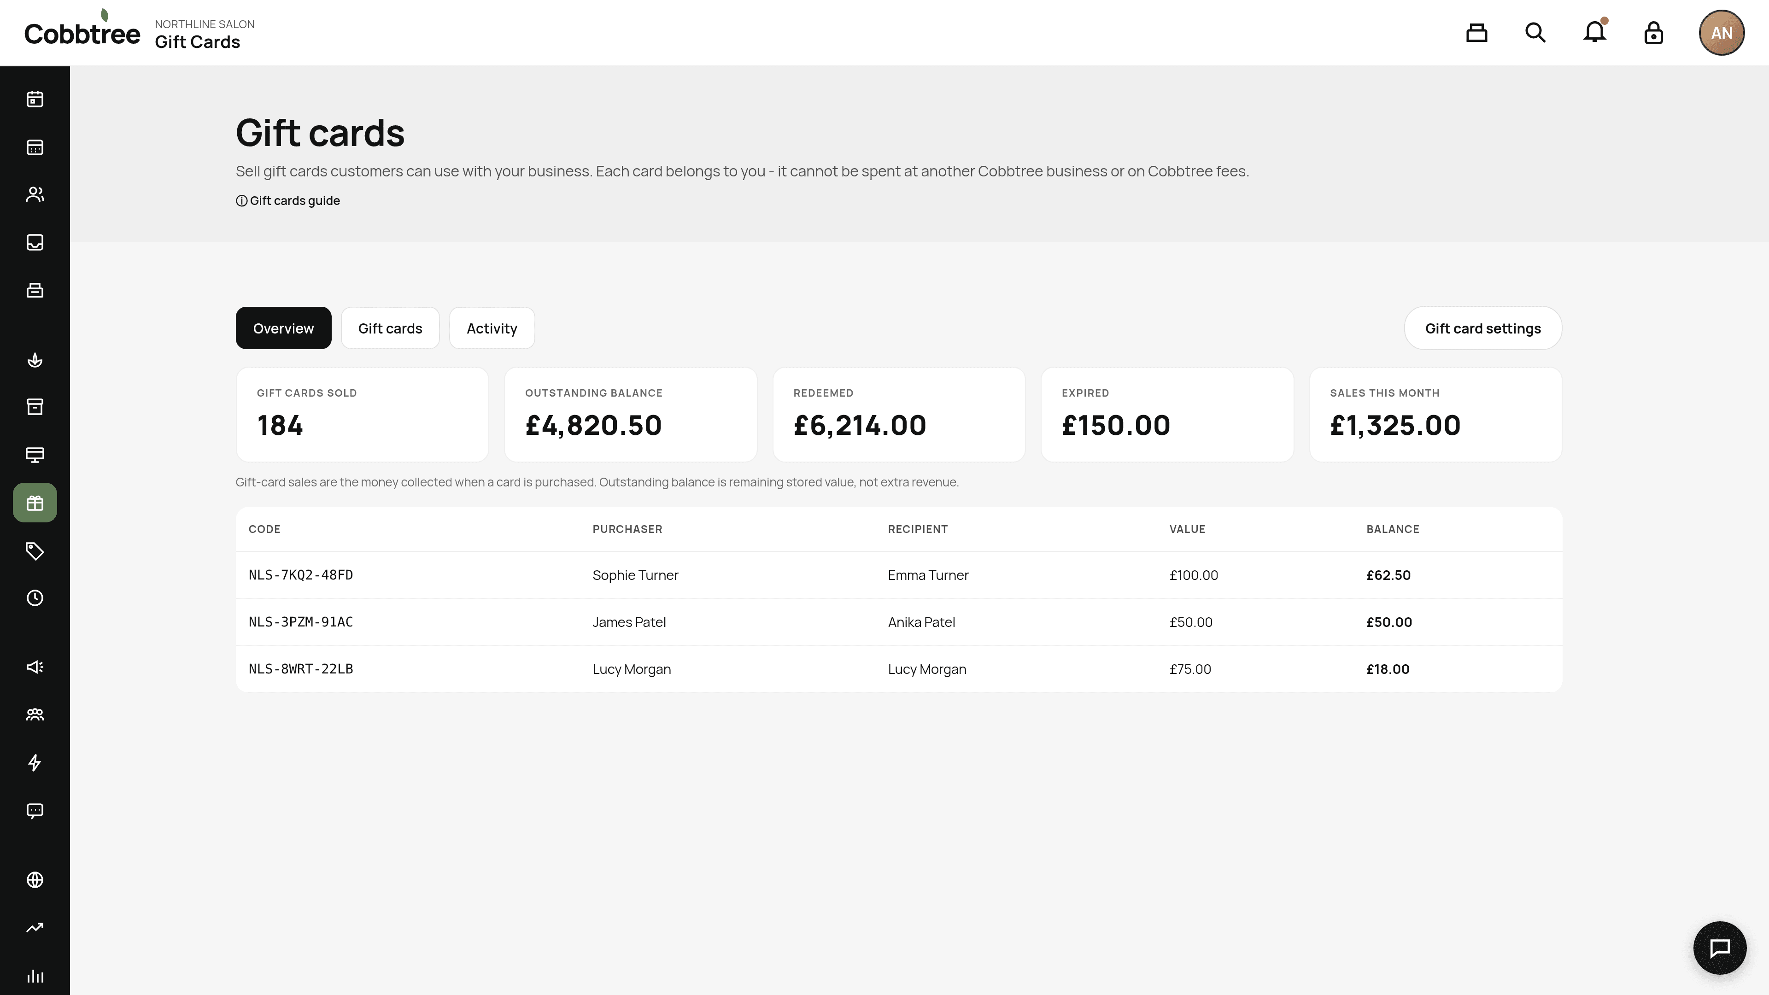Select gift card code NLS-8WRT-22LB

301,669
